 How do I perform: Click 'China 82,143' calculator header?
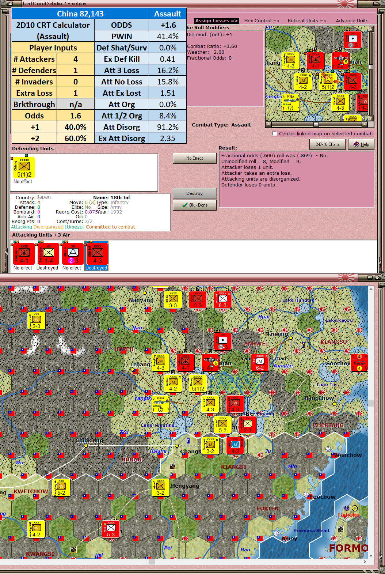pyautogui.click(x=80, y=14)
